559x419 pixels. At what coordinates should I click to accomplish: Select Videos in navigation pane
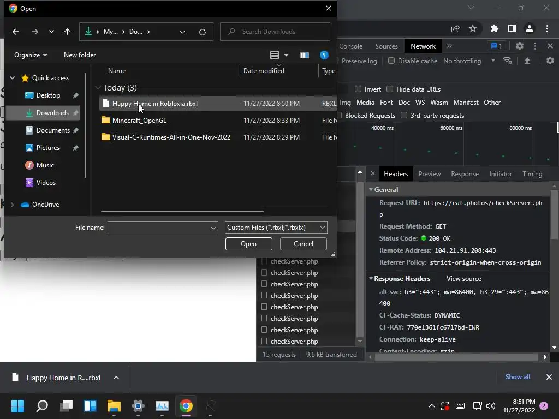(x=46, y=182)
